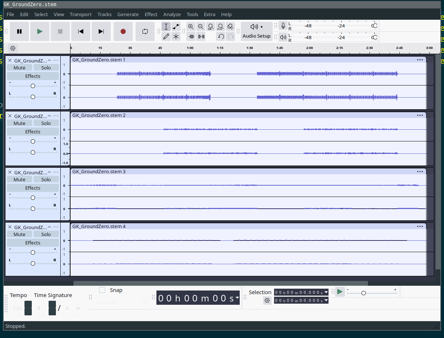Click the Trim audio outside selection icon
Image resolution: width=444 pixels, height=338 pixels.
pyautogui.click(x=191, y=36)
